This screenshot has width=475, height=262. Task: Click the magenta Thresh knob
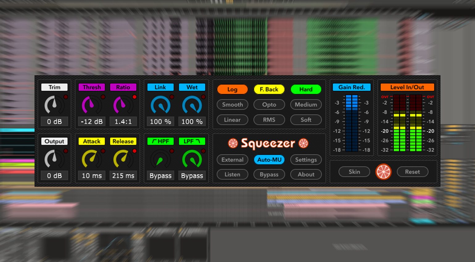tap(92, 104)
